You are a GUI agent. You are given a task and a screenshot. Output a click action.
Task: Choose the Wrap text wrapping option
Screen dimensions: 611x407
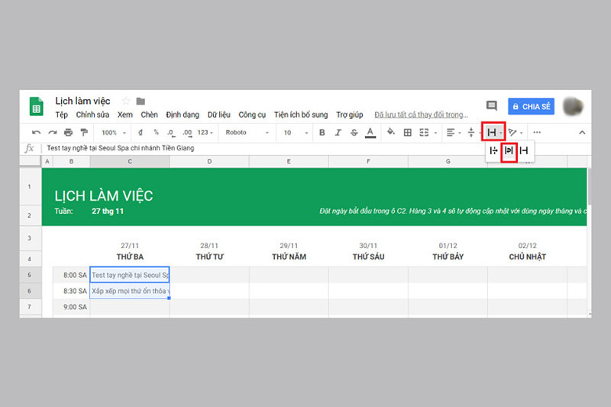pyautogui.click(x=509, y=150)
